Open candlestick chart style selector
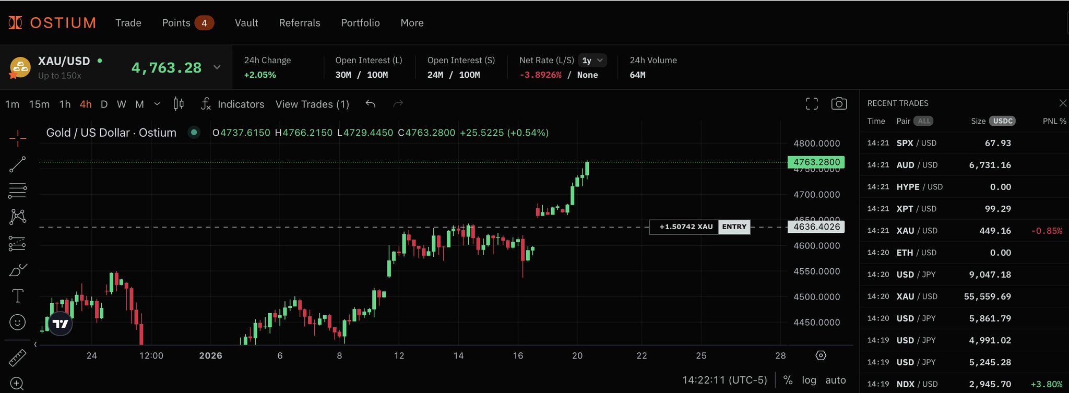1069x393 pixels. [179, 104]
